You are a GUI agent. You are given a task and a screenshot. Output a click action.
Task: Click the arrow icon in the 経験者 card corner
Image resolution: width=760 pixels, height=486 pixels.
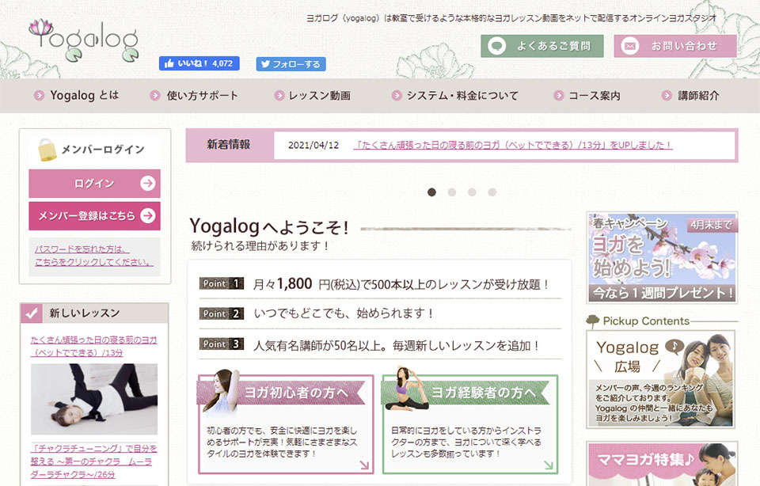[548, 465]
